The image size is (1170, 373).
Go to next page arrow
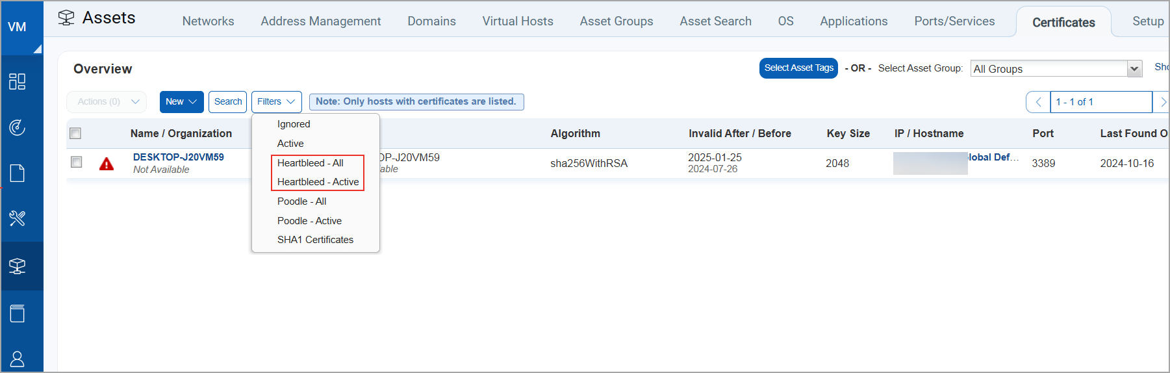pyautogui.click(x=1162, y=102)
